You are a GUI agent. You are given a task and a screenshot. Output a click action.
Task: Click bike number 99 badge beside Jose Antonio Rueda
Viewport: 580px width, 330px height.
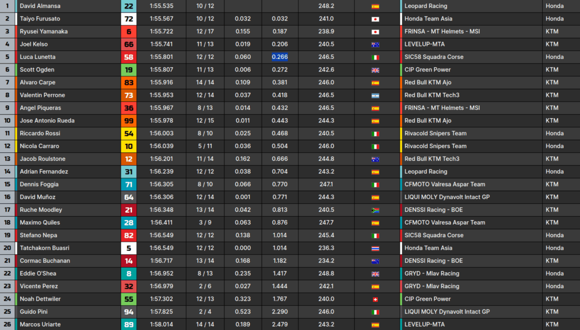click(x=129, y=121)
